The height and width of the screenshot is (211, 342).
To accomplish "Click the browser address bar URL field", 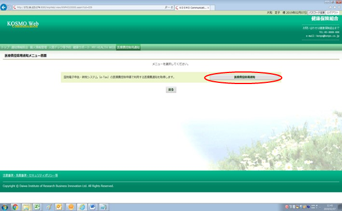I will point(89,8).
